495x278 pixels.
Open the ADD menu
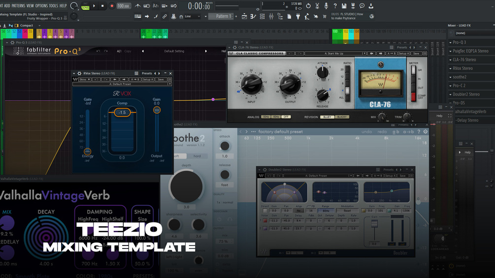tap(7, 6)
